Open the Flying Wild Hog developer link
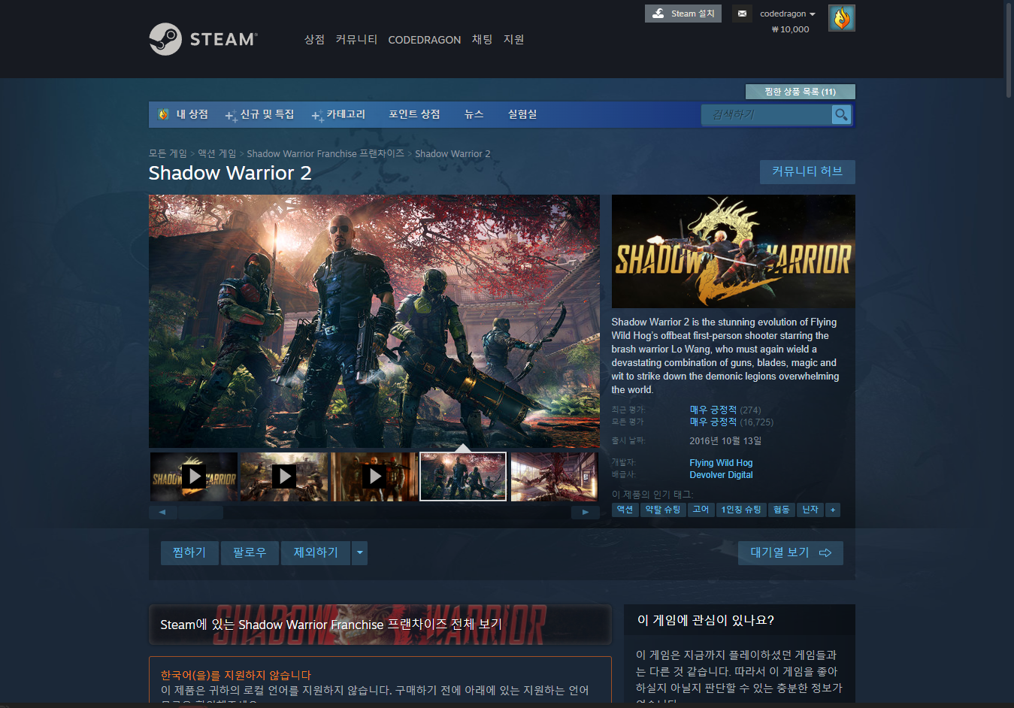Image resolution: width=1014 pixels, height=708 pixels. tap(721, 463)
